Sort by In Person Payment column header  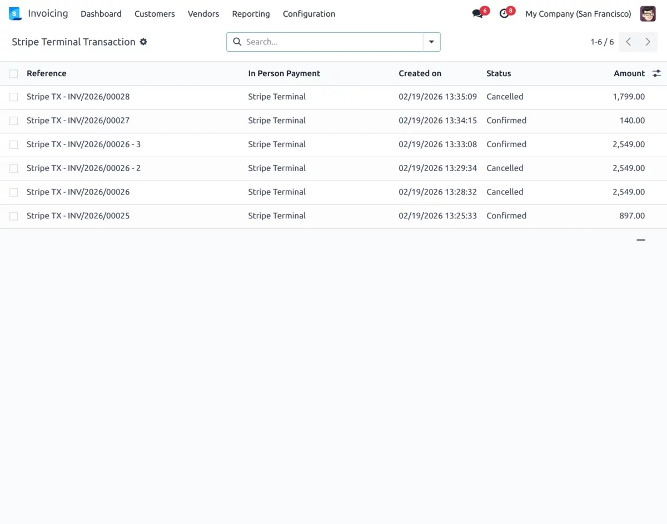click(x=284, y=73)
